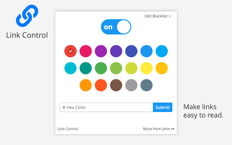Pick the brown color circle
Screen dimensions: 232x145
pos(116,85)
